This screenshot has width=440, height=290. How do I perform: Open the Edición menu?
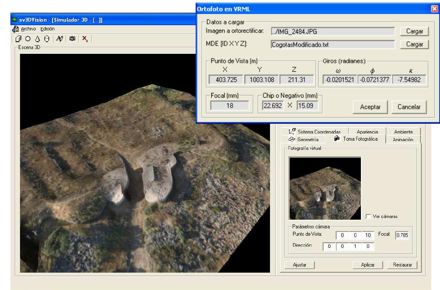coord(47,29)
